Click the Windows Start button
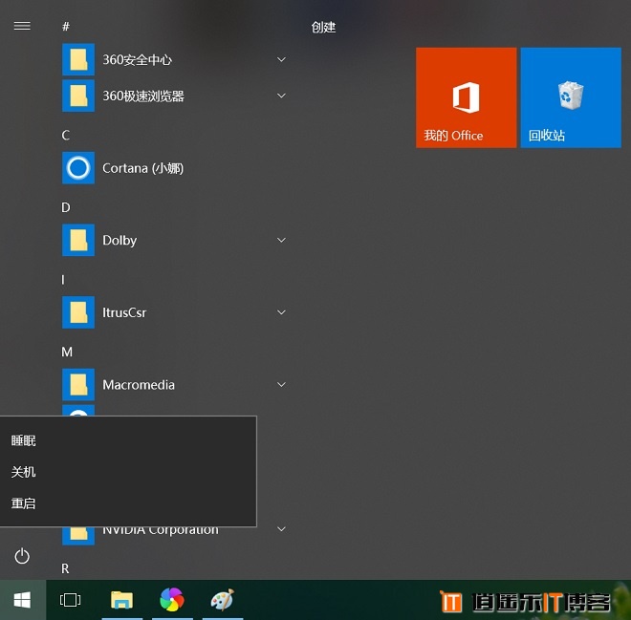The height and width of the screenshot is (620, 631). 22,600
